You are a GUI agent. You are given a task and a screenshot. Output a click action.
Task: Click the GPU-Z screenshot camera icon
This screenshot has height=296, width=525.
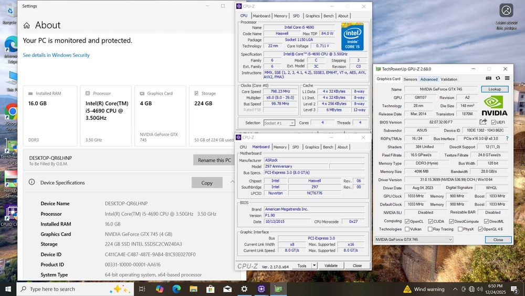click(x=488, y=78)
